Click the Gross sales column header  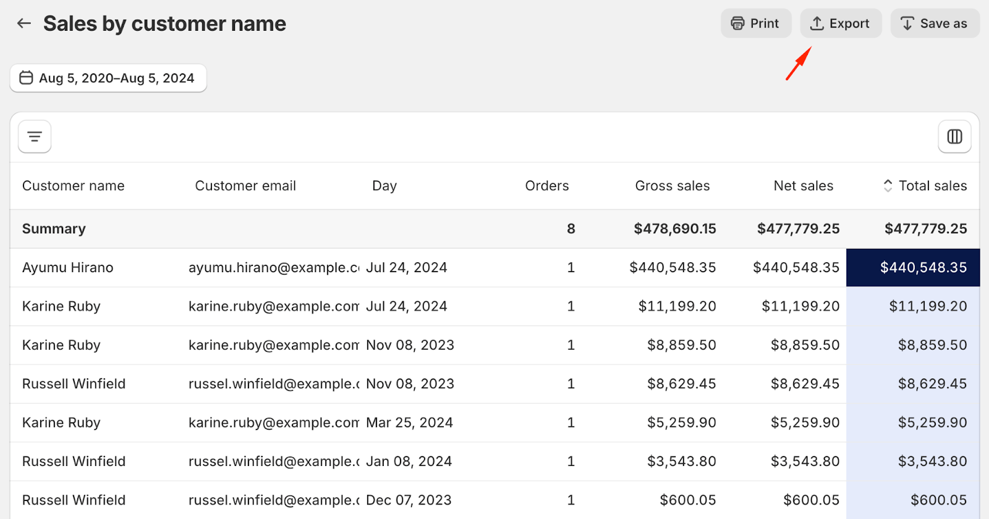tap(672, 186)
